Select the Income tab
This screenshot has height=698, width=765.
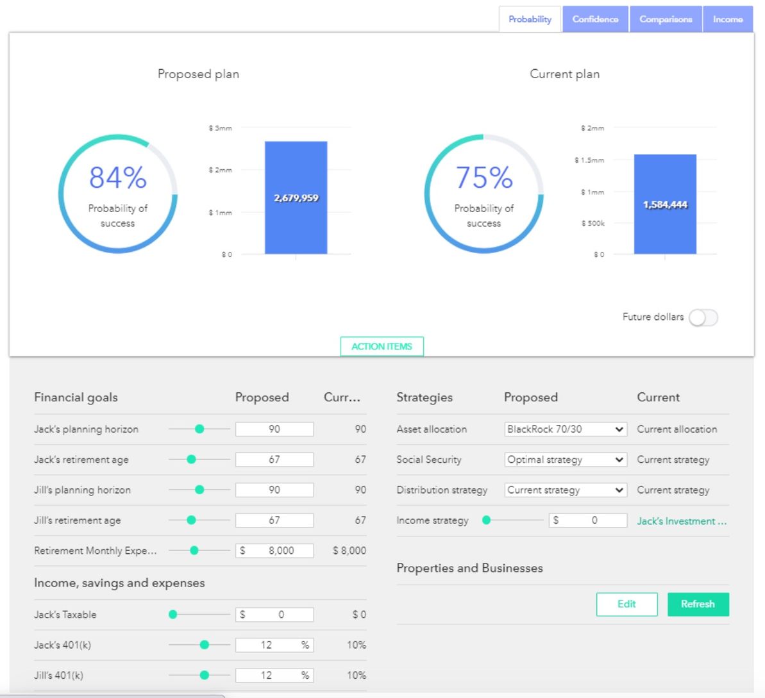tap(727, 19)
